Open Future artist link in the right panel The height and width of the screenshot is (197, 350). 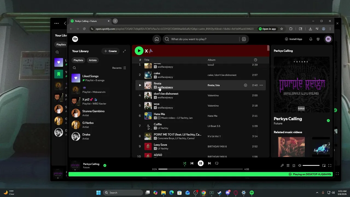pos(278,123)
